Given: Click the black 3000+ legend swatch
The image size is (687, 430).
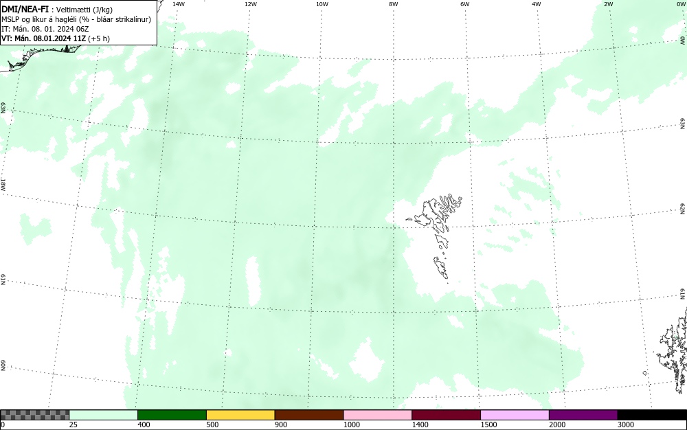Looking at the screenshot, I should (x=652, y=415).
